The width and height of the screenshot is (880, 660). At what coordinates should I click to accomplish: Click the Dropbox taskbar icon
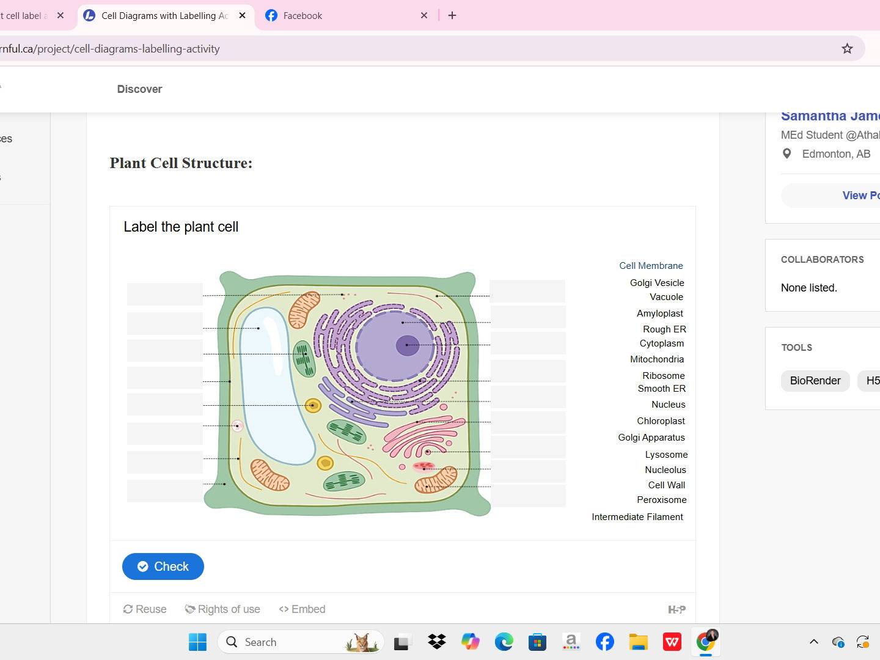tap(436, 642)
